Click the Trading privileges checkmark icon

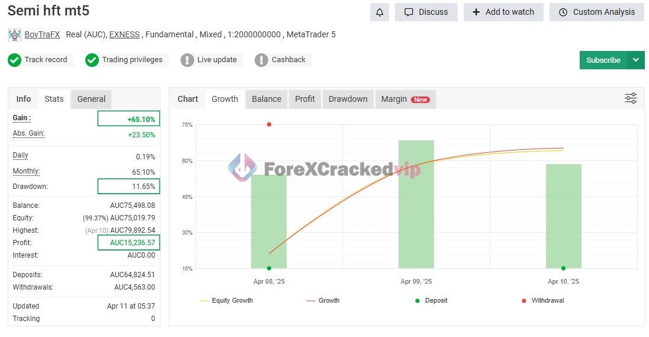click(x=92, y=60)
